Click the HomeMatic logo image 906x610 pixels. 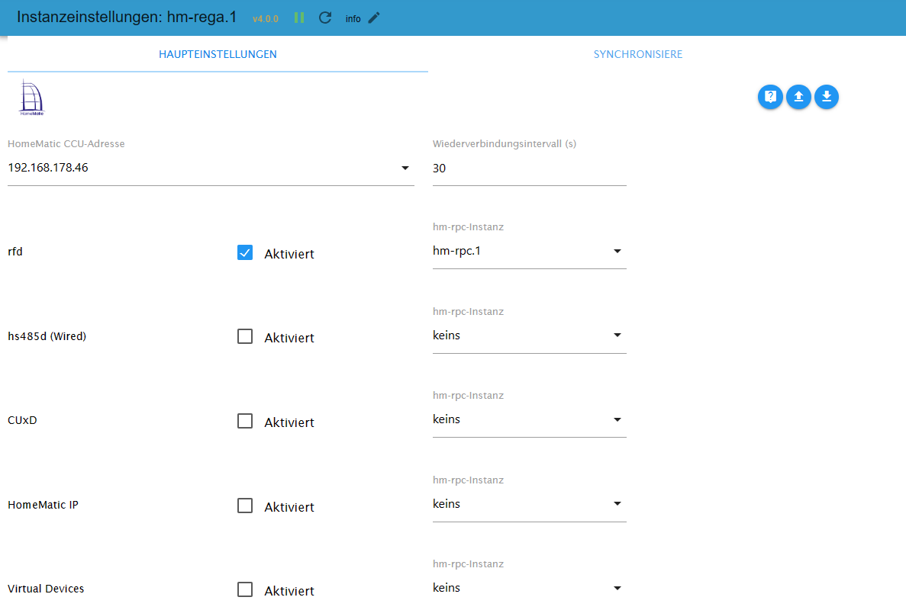[32, 98]
